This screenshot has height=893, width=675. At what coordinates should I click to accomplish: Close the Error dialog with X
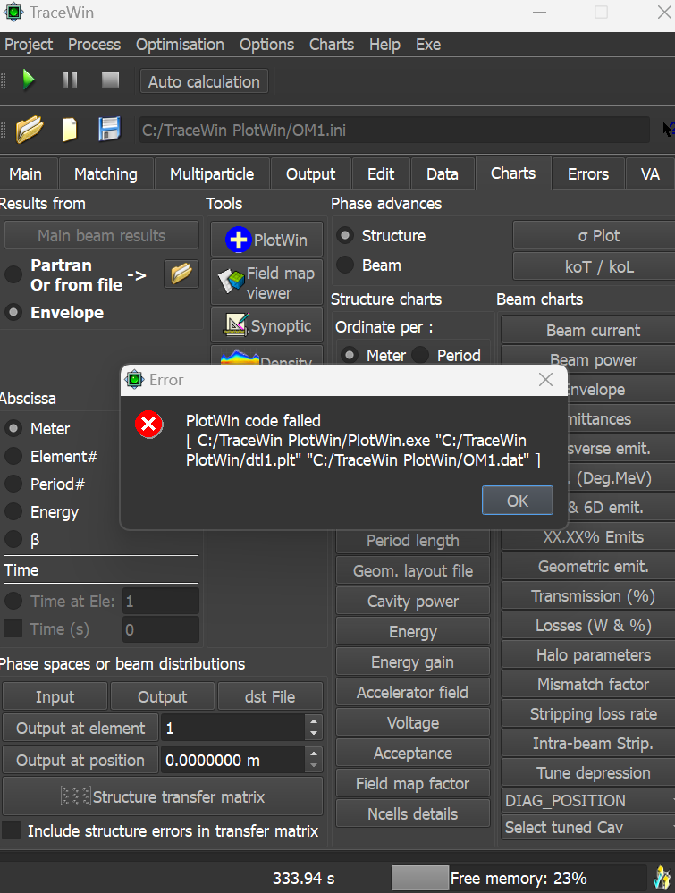545,379
